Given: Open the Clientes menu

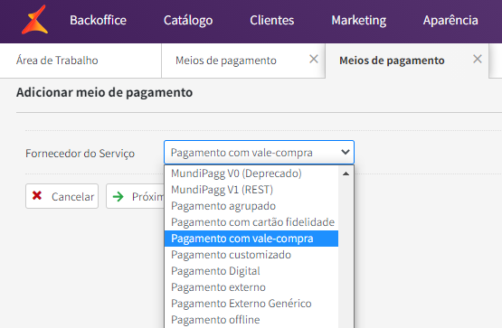Looking at the screenshot, I should click(x=272, y=20).
